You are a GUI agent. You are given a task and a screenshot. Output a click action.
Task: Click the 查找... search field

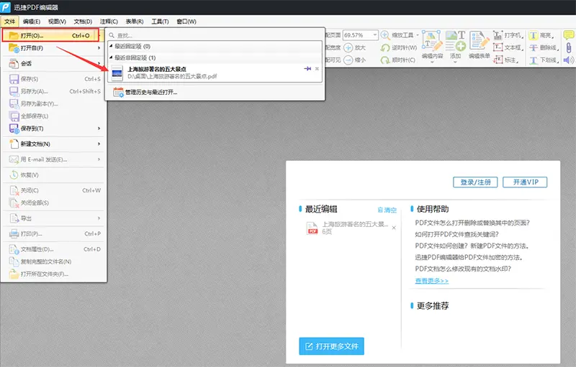[x=215, y=35]
